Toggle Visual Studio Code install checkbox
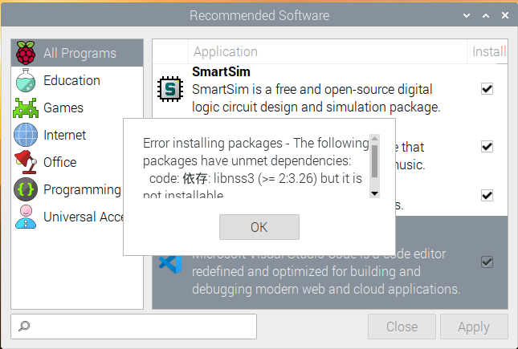Viewport: 518px width, 349px height. (487, 262)
